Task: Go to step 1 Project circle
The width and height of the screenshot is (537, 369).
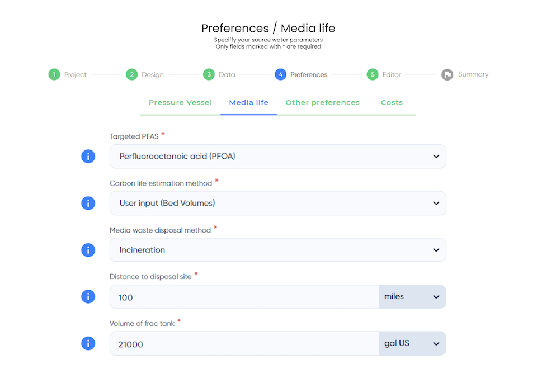Action: (54, 74)
